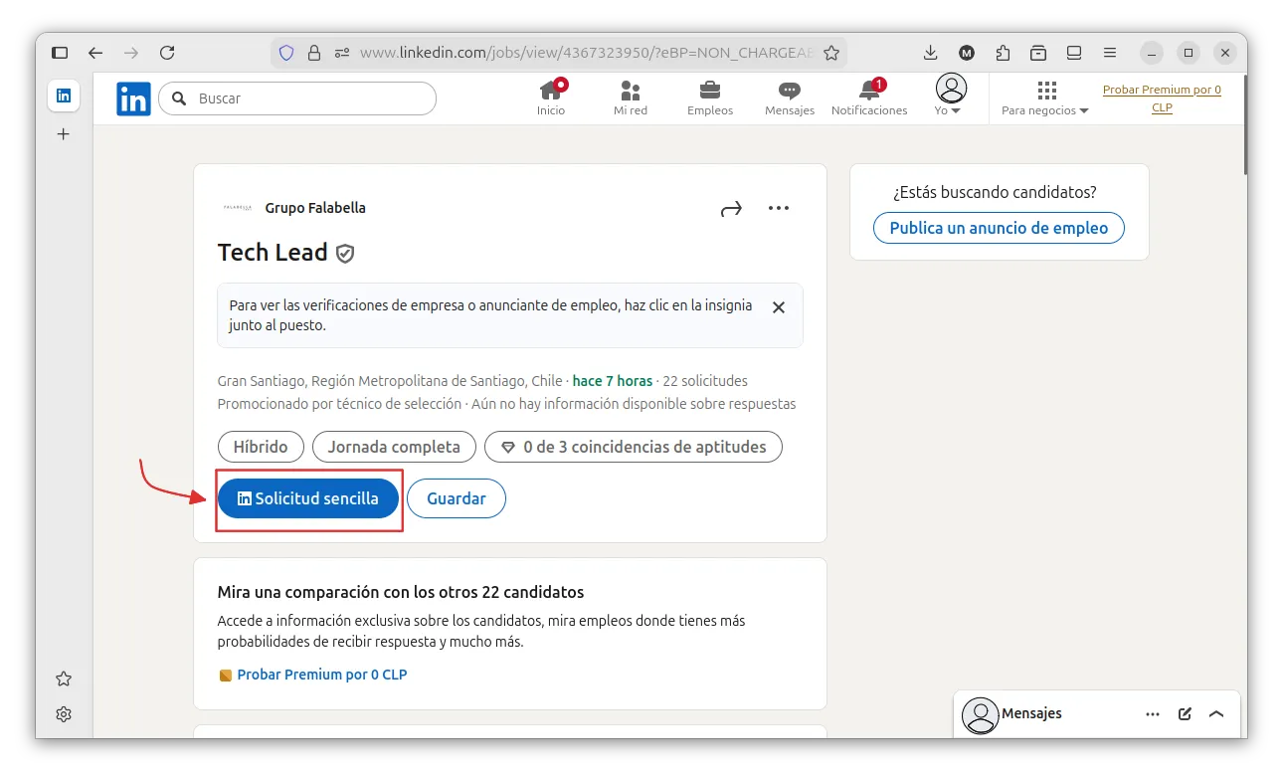This screenshot has width=1283, height=777.
Task: Click the LinkedIn logo in the top bar
Action: click(x=133, y=97)
